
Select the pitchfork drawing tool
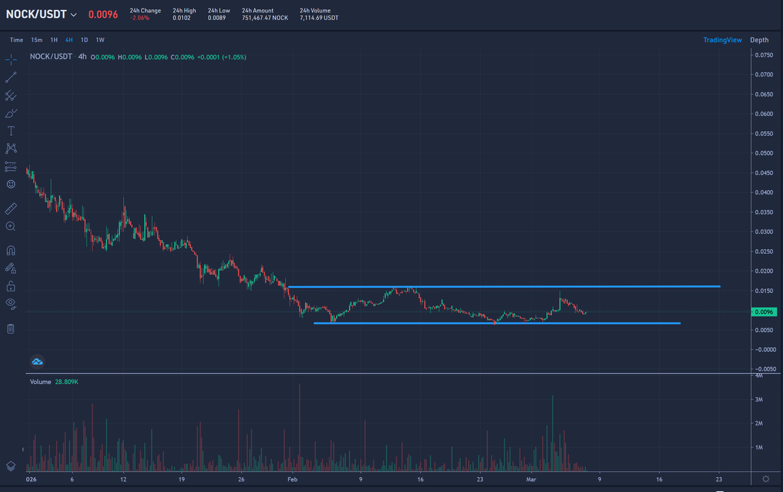[x=11, y=95]
